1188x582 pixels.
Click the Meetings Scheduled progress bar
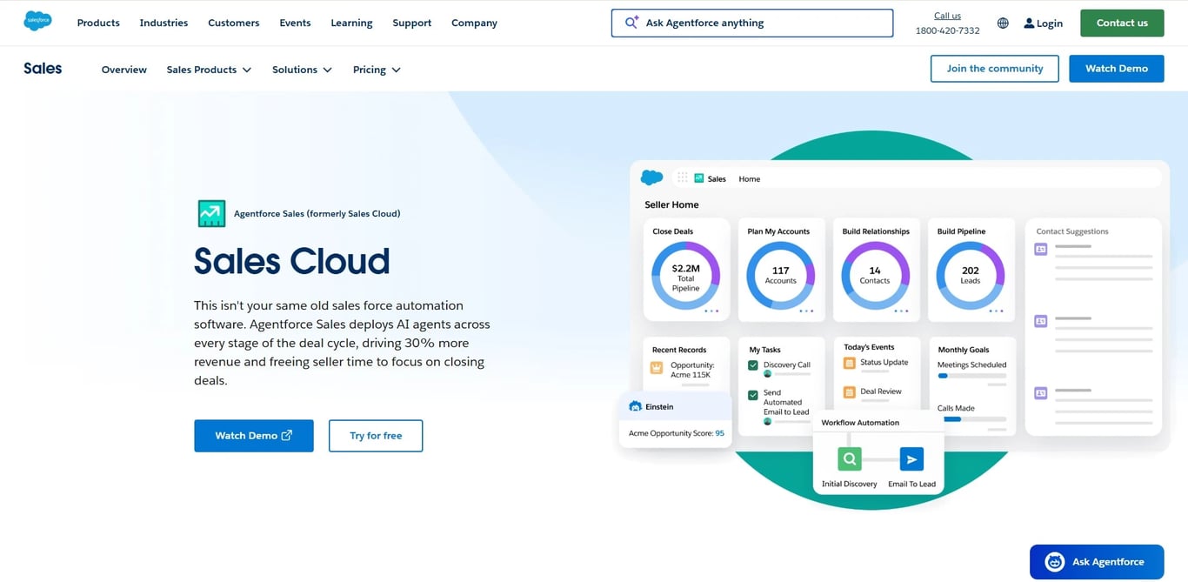click(x=971, y=376)
